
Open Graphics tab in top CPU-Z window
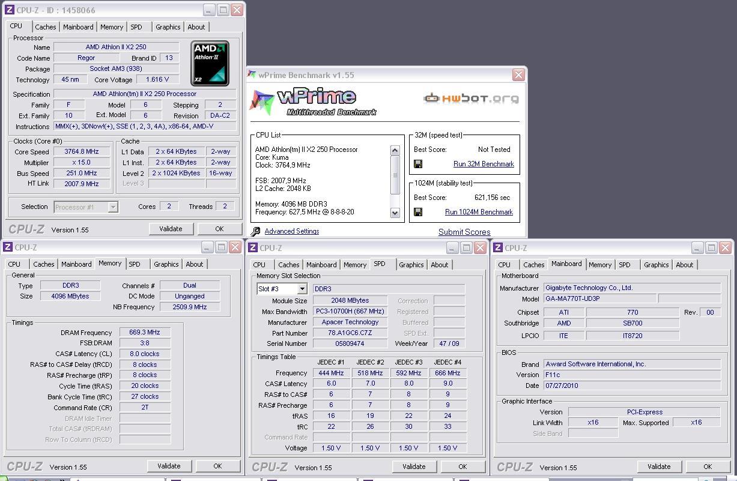(168, 27)
